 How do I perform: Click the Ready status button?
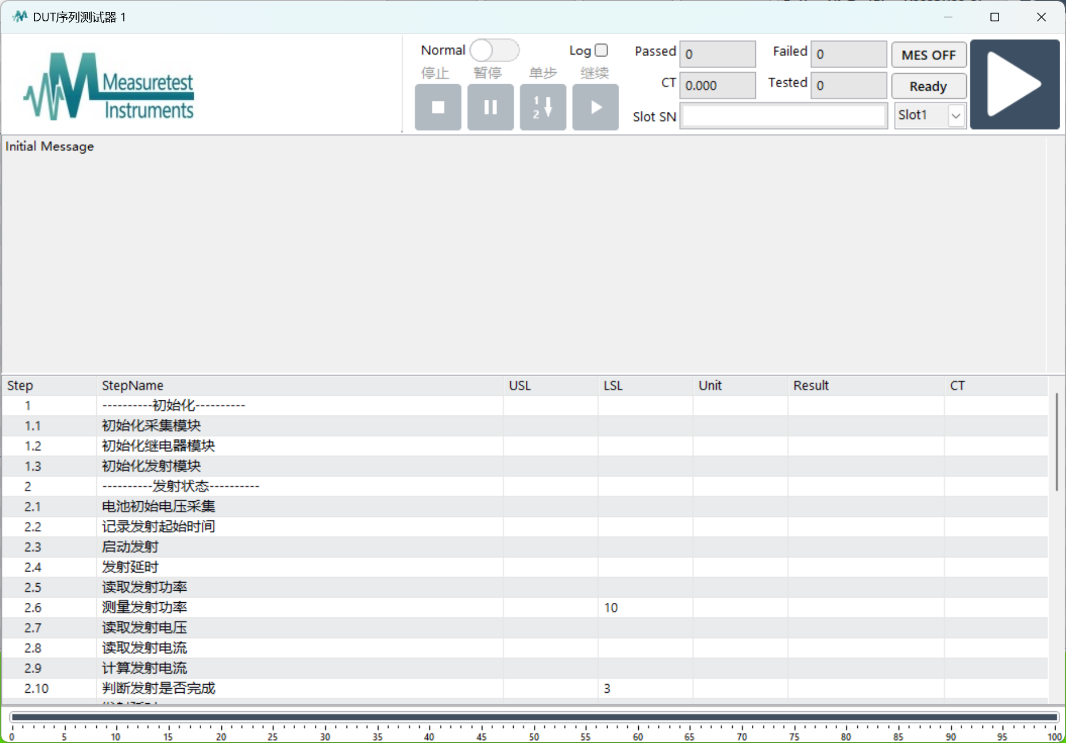[928, 87]
